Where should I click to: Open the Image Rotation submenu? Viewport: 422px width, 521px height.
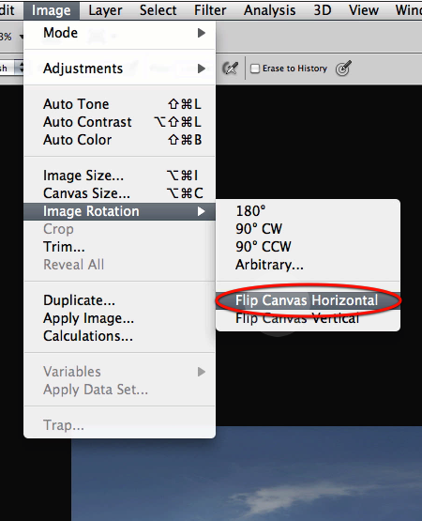pyautogui.click(x=119, y=211)
